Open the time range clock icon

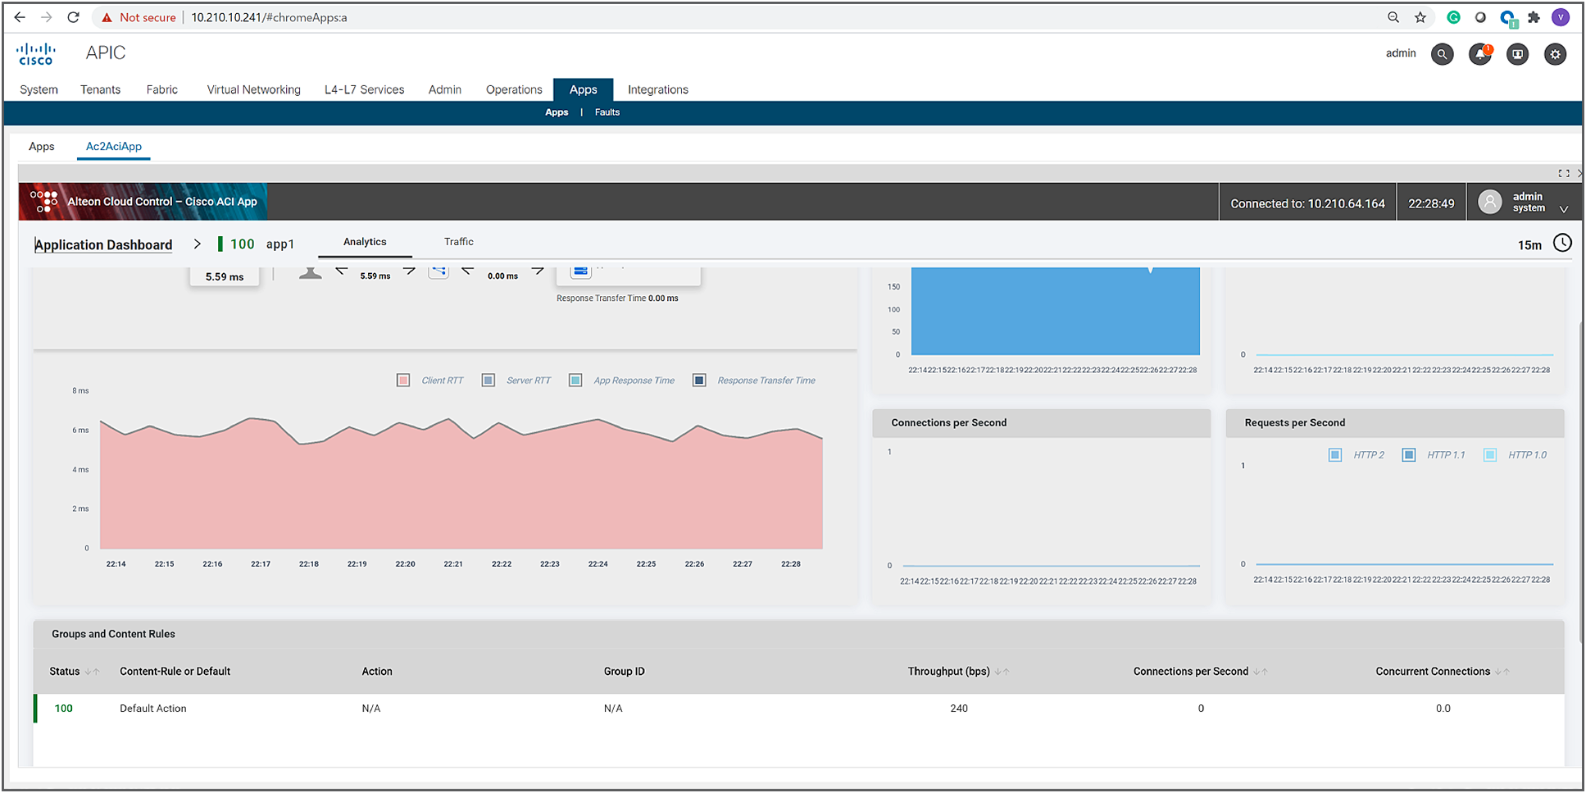pyautogui.click(x=1563, y=244)
